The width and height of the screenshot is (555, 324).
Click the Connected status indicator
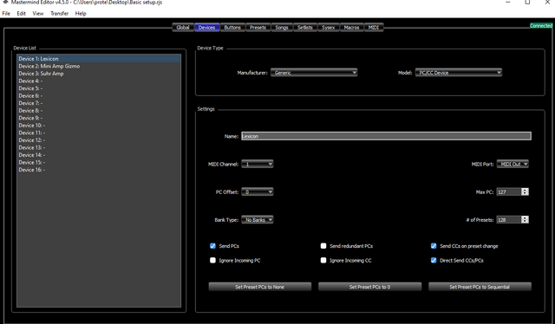pyautogui.click(x=541, y=26)
